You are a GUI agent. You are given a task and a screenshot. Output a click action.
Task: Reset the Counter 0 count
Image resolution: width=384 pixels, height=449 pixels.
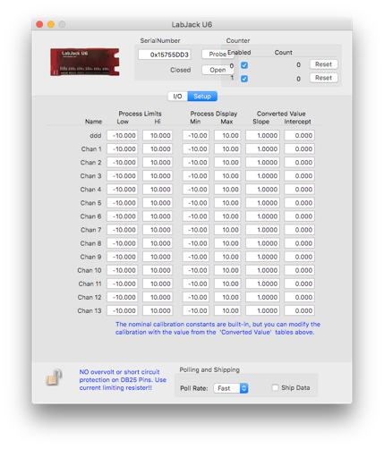pyautogui.click(x=323, y=64)
